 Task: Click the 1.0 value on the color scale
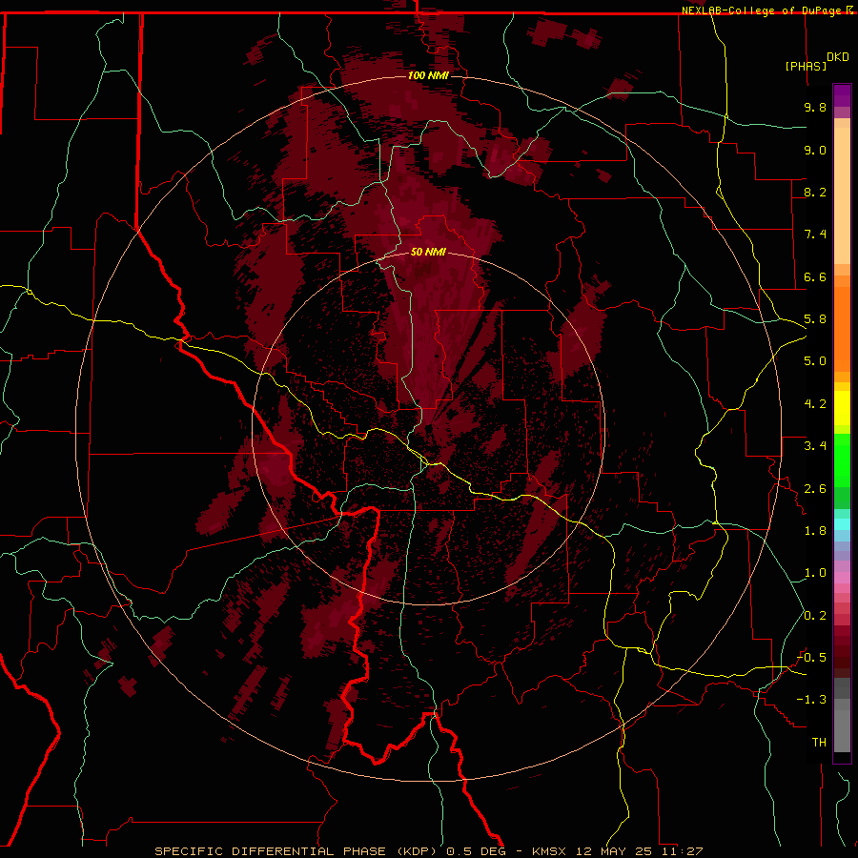pos(815,573)
